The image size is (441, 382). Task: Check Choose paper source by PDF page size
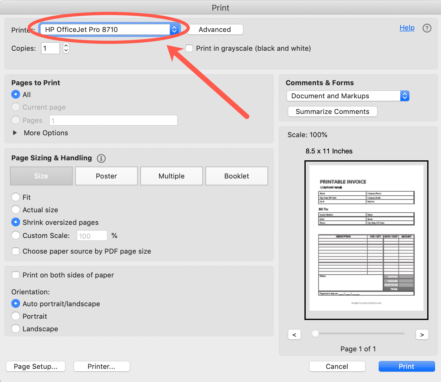16,251
